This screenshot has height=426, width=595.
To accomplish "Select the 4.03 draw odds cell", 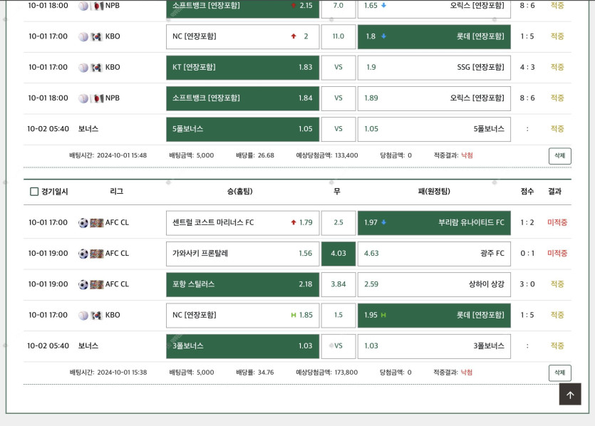I will (338, 254).
